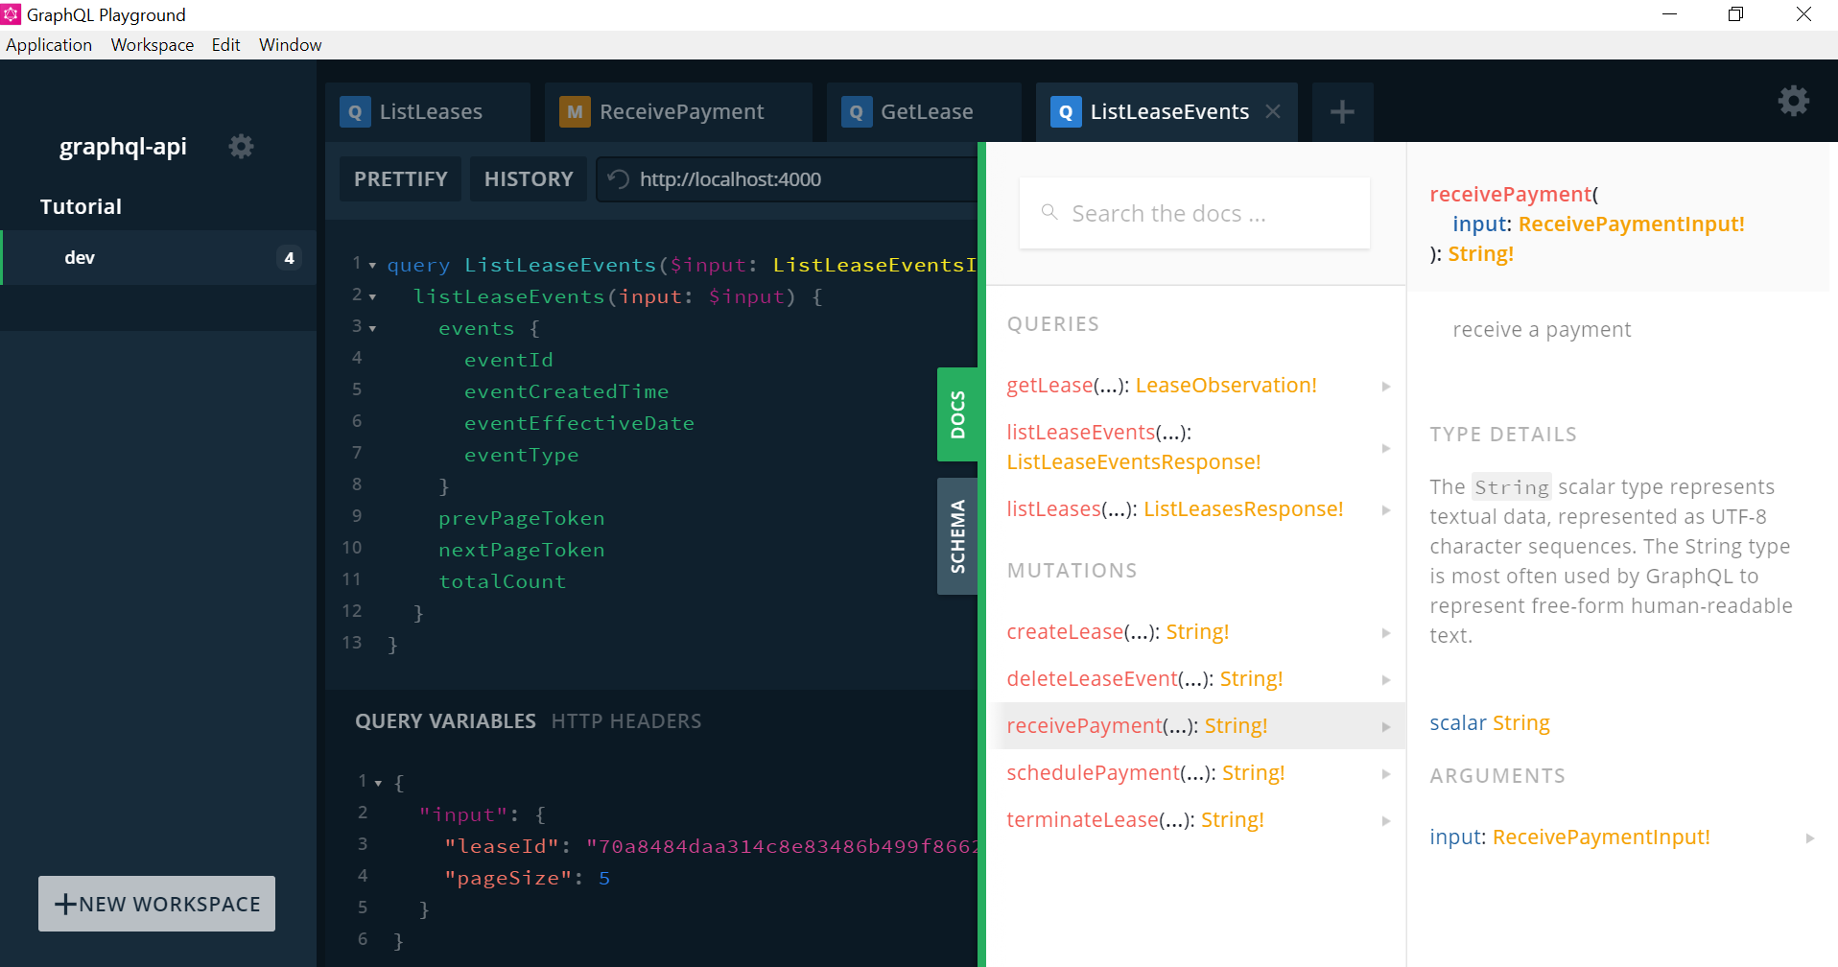1838x967 pixels.
Task: Open listLeases query documentation
Action: point(1195,509)
